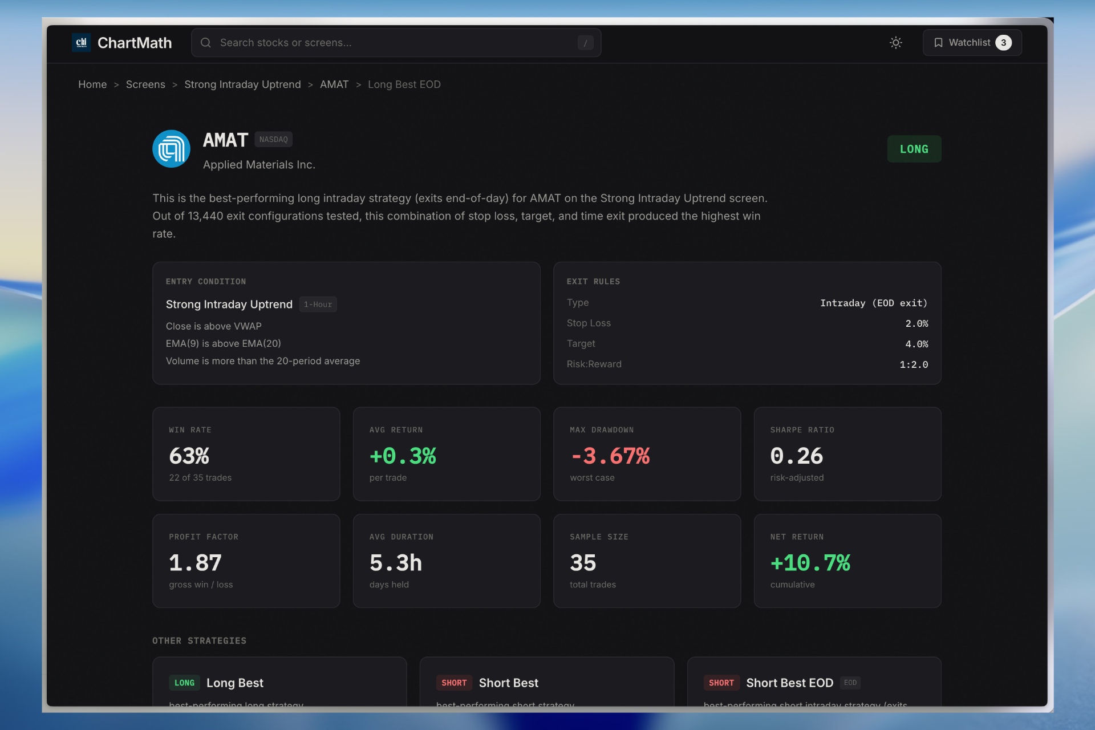Expand the Long Best strategy card
This screenshot has width=1095, height=730.
[x=279, y=683]
